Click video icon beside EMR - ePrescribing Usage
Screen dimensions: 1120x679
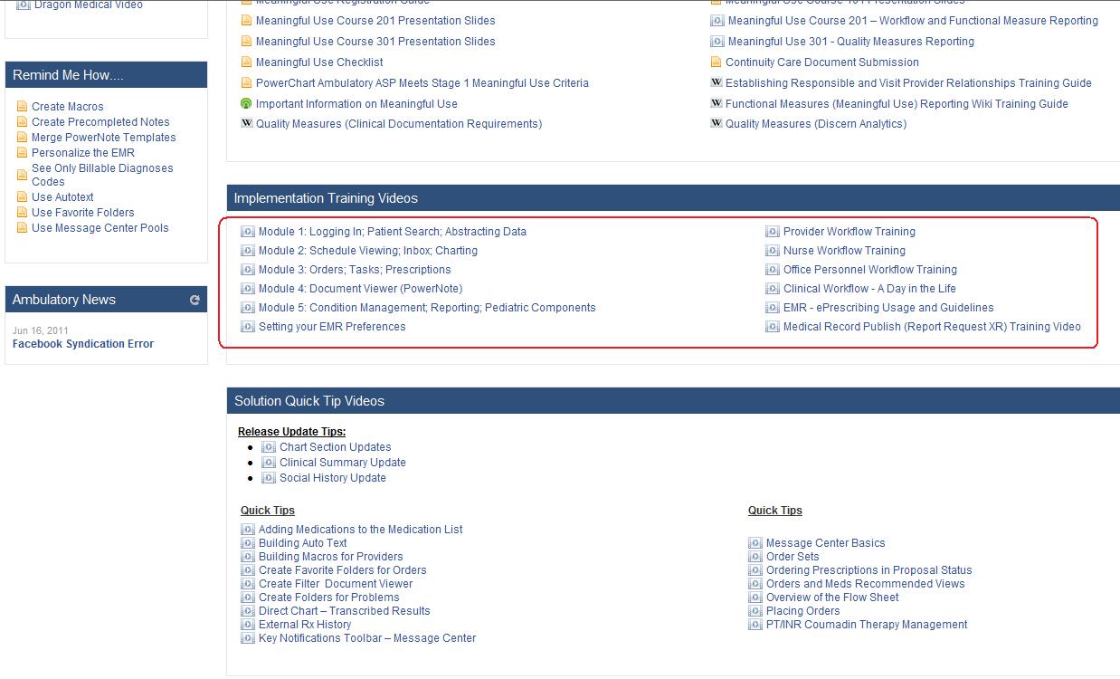coord(773,308)
